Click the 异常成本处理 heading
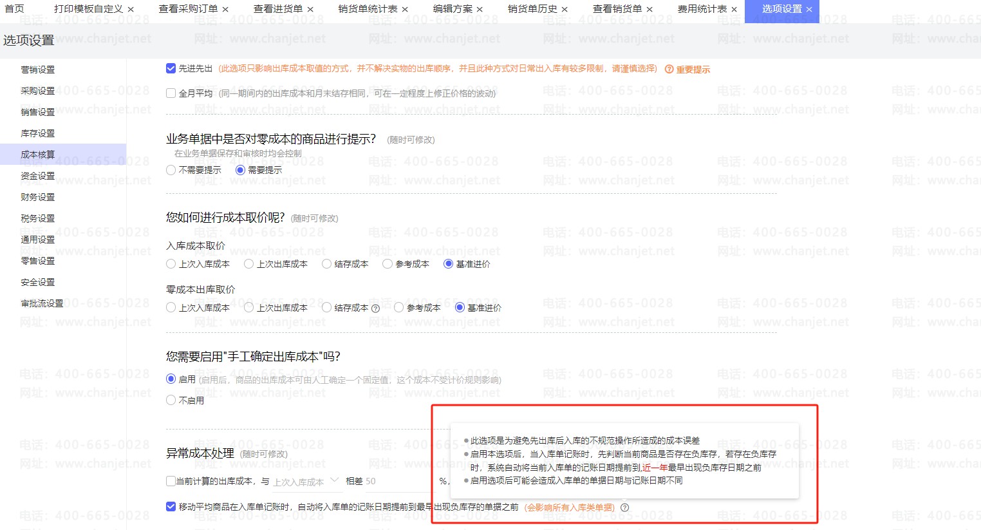The height and width of the screenshot is (530, 981). (200, 453)
